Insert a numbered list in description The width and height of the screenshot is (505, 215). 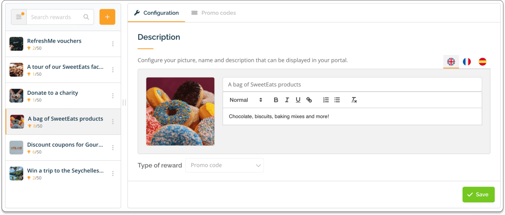pyautogui.click(x=326, y=100)
